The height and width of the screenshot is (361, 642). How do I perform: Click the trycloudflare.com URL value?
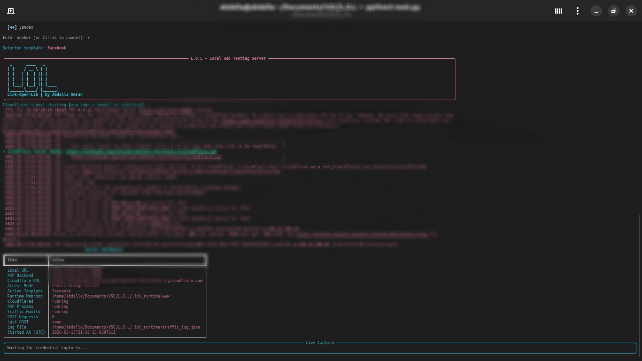coord(127,281)
